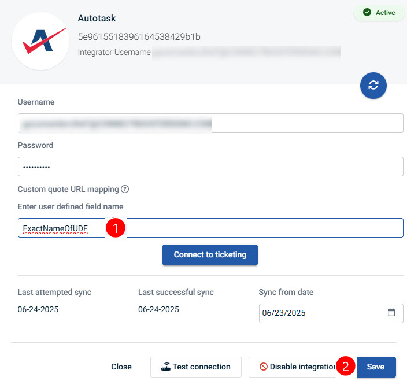Open the calendar picker icon
This screenshot has width=407, height=381.
[x=391, y=312]
